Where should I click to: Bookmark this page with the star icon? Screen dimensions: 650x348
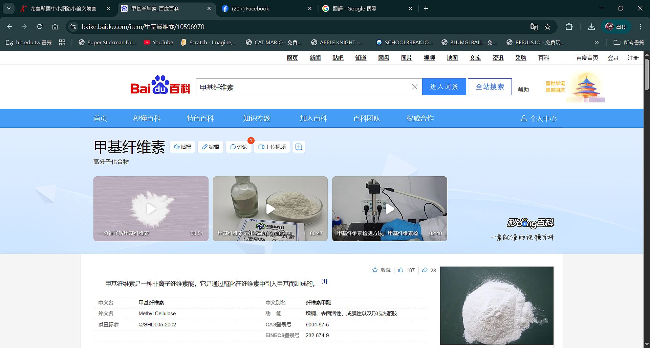click(547, 27)
